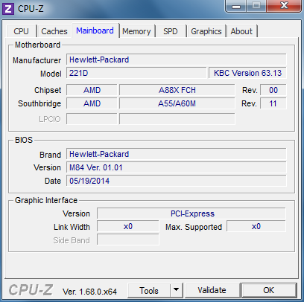Click the Manufacturer label
This screenshot has width=304, height=302.
coord(37,60)
